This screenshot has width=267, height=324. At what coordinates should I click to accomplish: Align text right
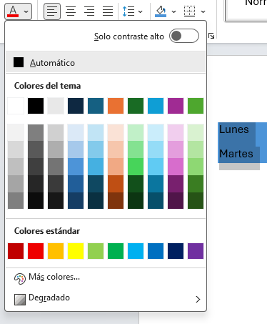(89, 11)
